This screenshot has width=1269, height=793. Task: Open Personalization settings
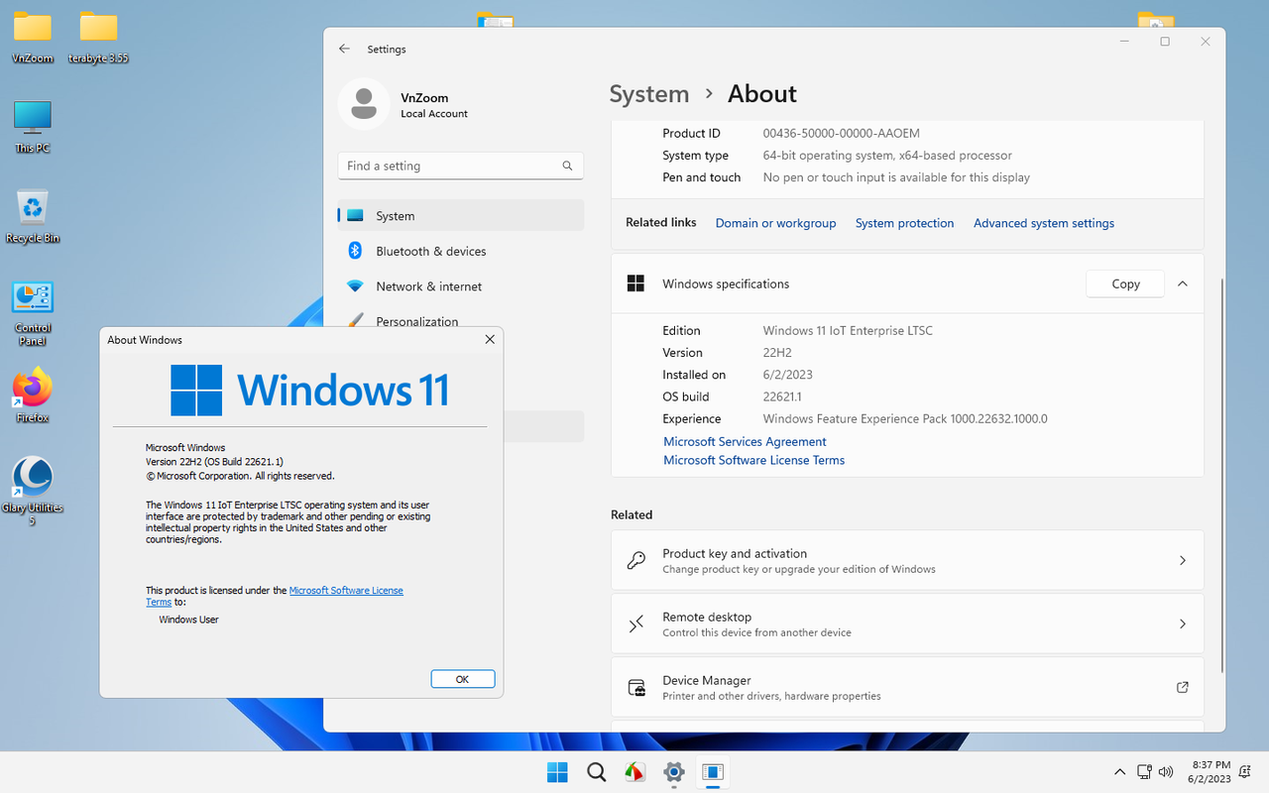coord(461,321)
